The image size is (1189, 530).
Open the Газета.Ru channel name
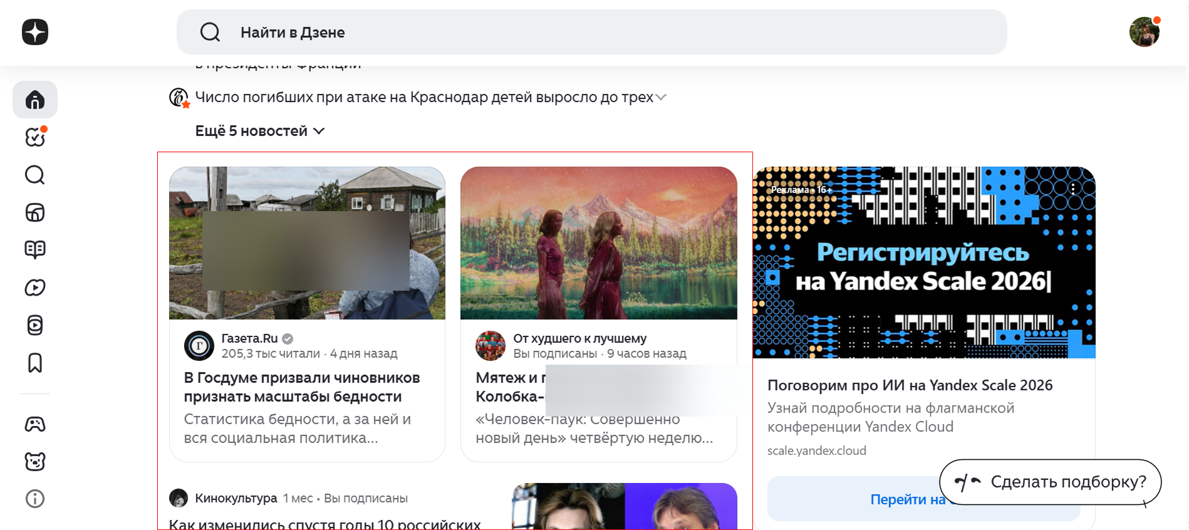click(x=249, y=338)
